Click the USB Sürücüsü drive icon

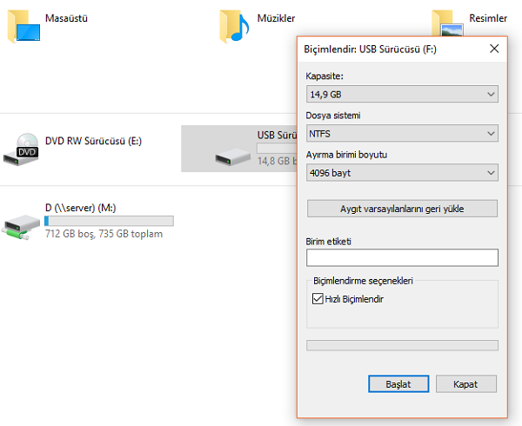click(x=232, y=156)
